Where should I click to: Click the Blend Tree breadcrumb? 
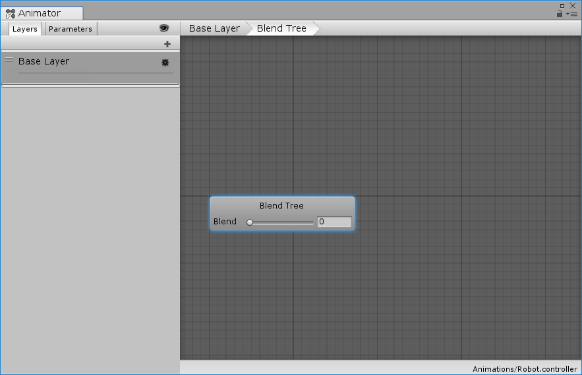[281, 28]
